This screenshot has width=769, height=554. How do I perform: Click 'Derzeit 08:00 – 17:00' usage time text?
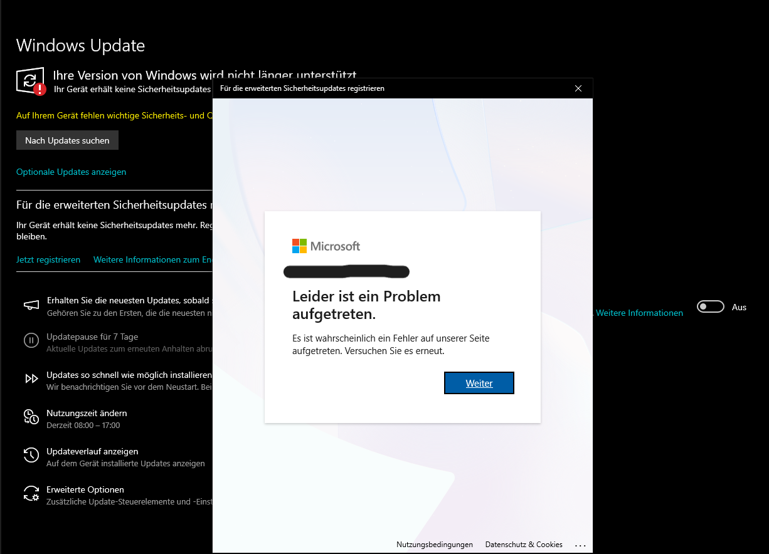click(x=83, y=426)
